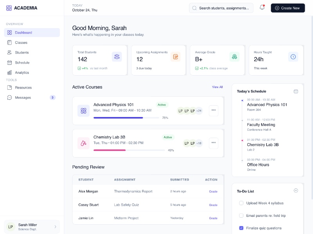Check the Email parents re: field trip task
This screenshot has width=313, height=234.
[241, 215]
